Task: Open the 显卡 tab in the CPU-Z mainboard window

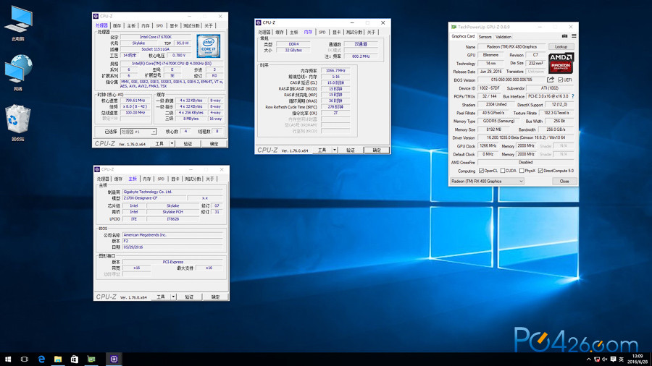Action: click(x=175, y=179)
